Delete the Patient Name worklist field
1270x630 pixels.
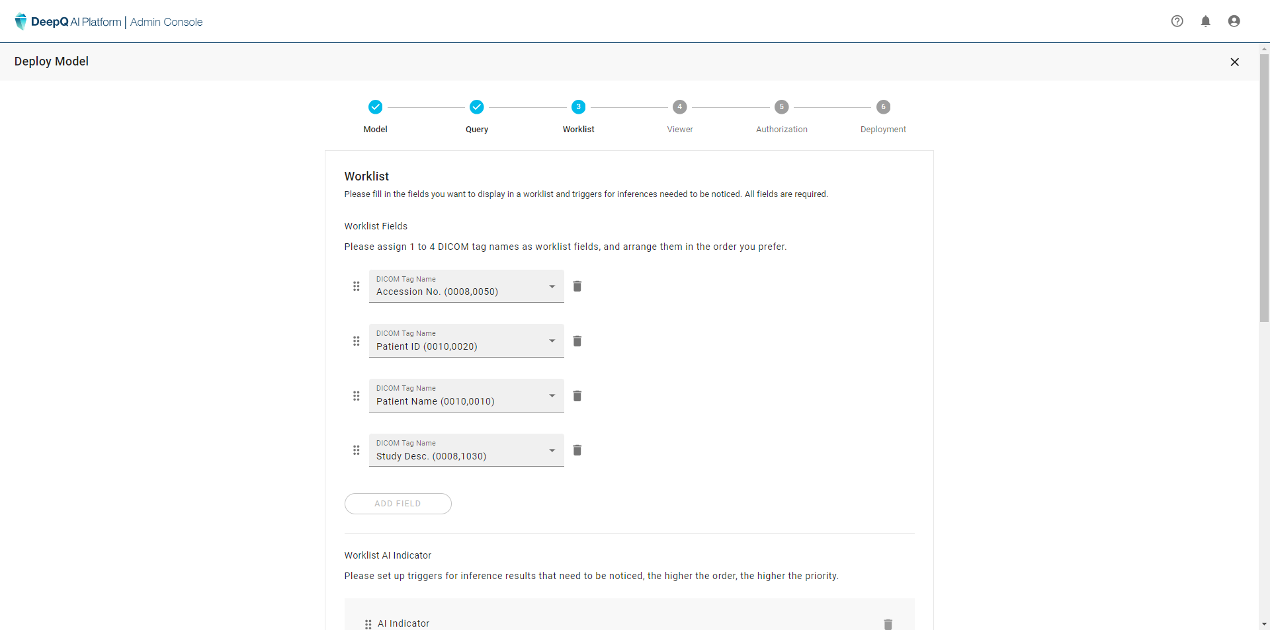[x=577, y=396]
